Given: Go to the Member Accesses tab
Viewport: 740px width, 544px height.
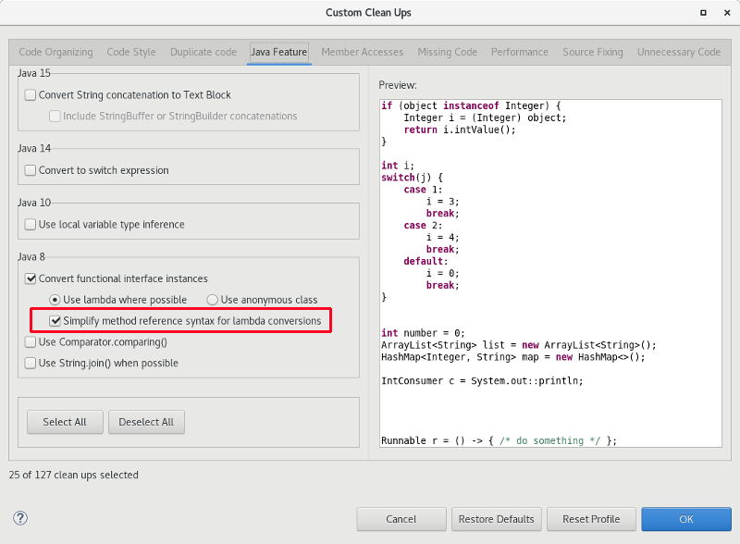Looking at the screenshot, I should [x=363, y=52].
